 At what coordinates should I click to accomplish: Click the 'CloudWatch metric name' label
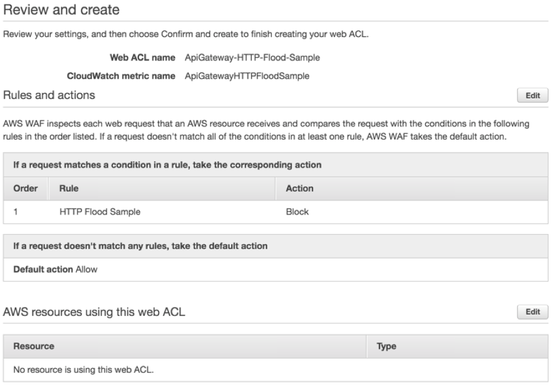(x=122, y=77)
